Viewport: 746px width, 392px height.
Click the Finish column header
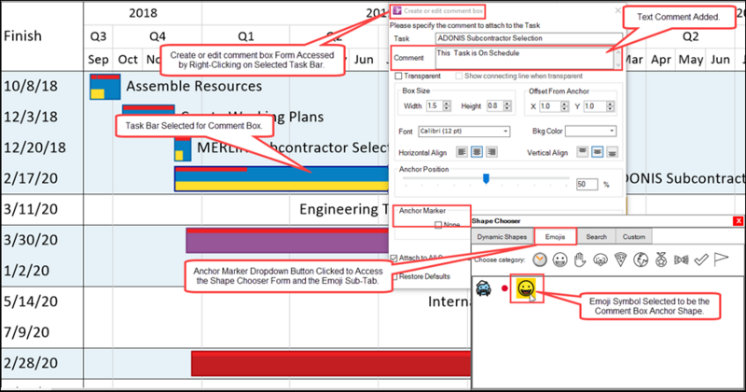coord(22,36)
